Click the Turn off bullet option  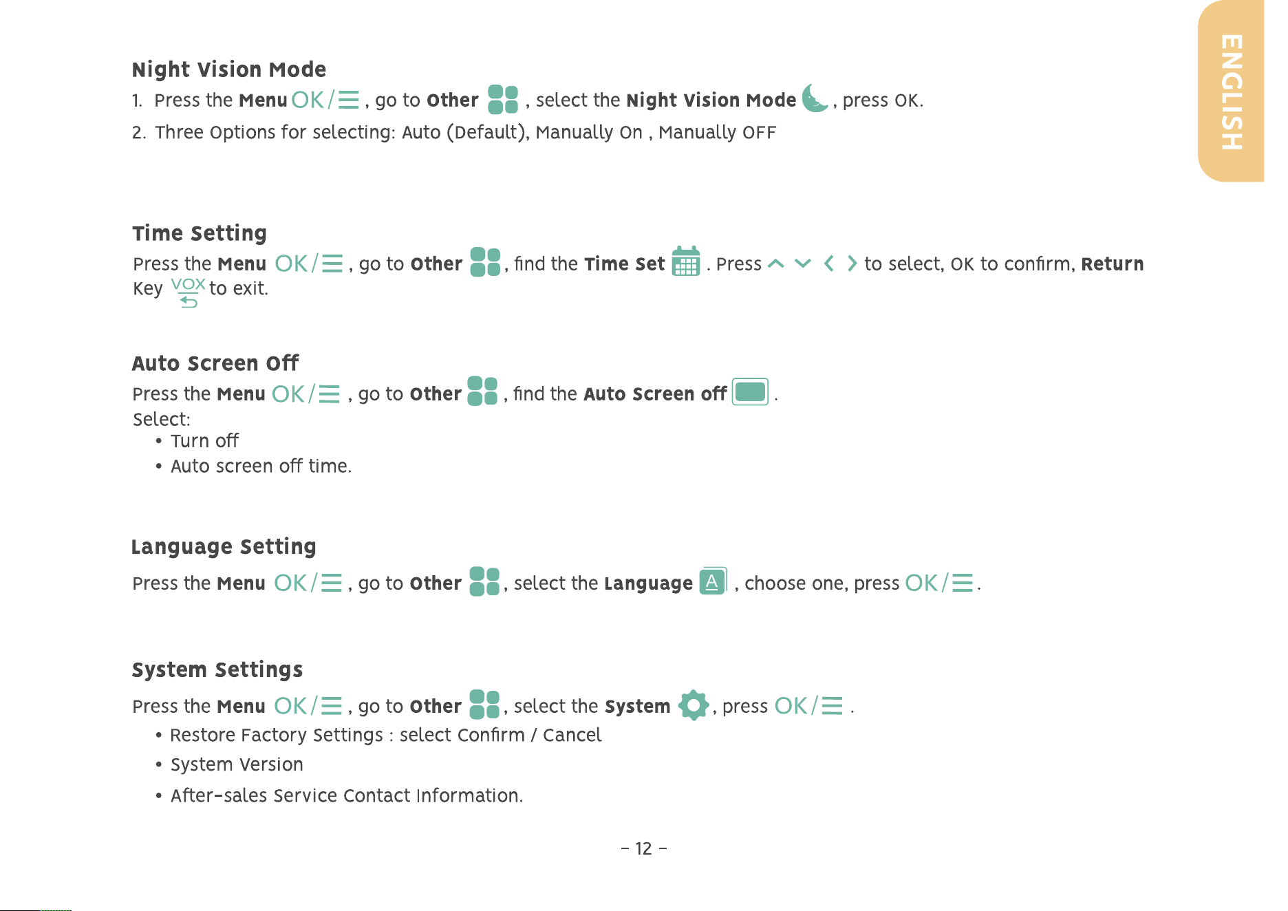tap(204, 440)
